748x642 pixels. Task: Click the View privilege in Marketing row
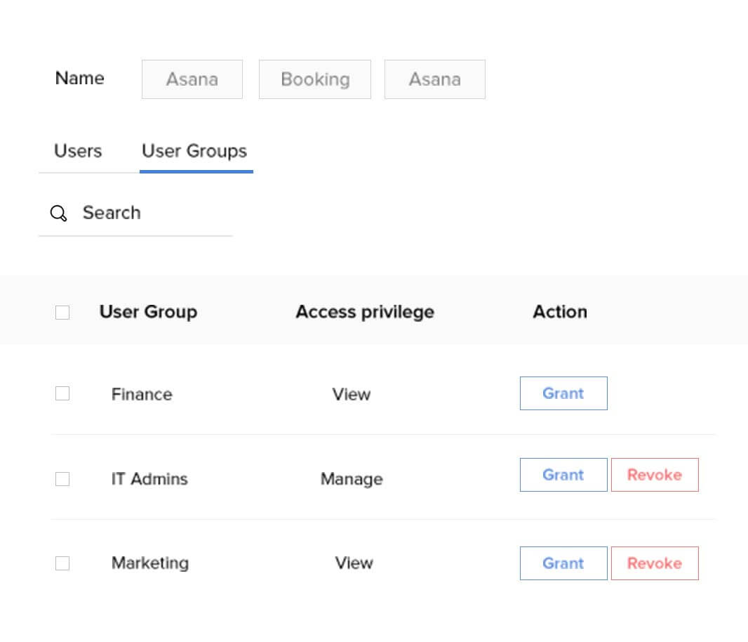[354, 563]
